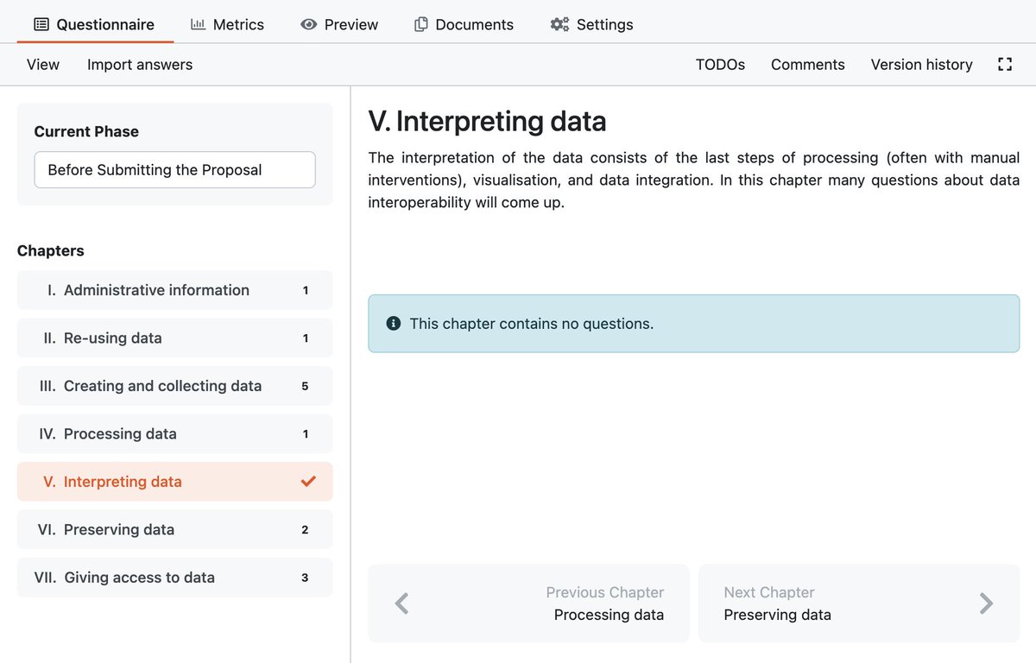Click the info icon in the notice

(x=394, y=324)
